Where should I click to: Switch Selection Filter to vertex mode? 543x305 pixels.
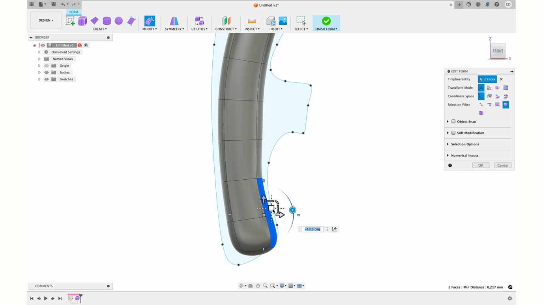coord(481,104)
